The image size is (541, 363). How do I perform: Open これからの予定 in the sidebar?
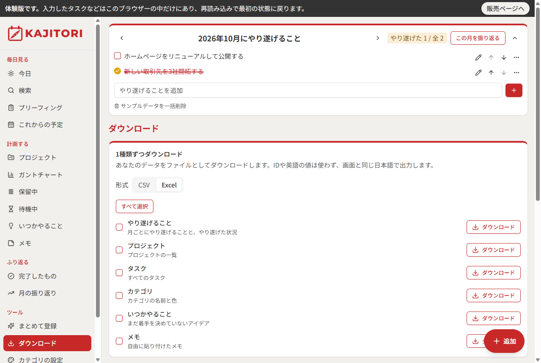coord(47,125)
